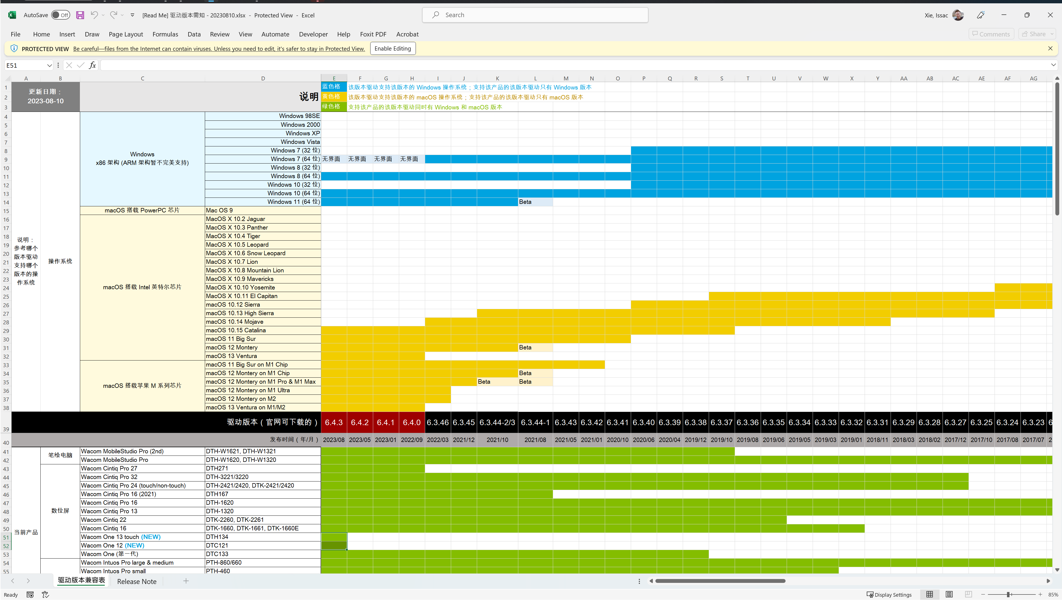Viewport: 1062px width, 600px height.
Task: Expand the formula bar with chevron
Action: [1053, 65]
